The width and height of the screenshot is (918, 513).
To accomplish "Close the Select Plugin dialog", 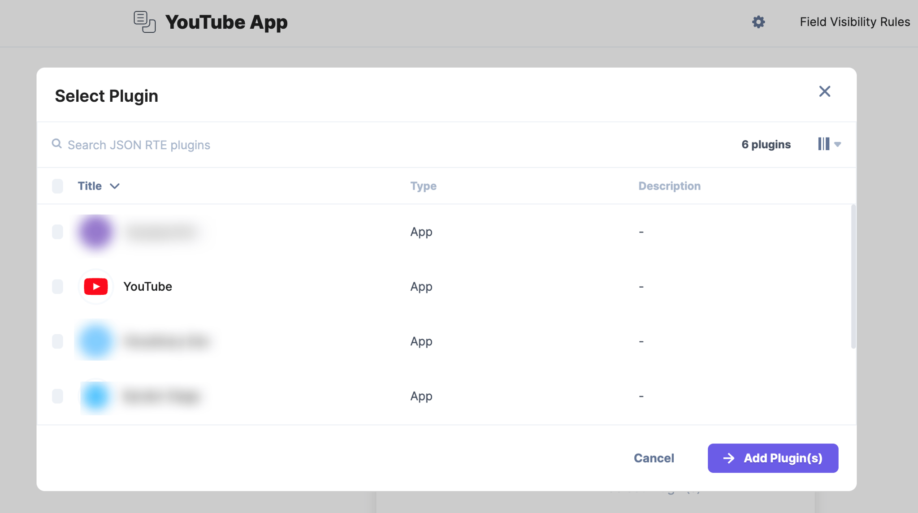I will click(824, 91).
